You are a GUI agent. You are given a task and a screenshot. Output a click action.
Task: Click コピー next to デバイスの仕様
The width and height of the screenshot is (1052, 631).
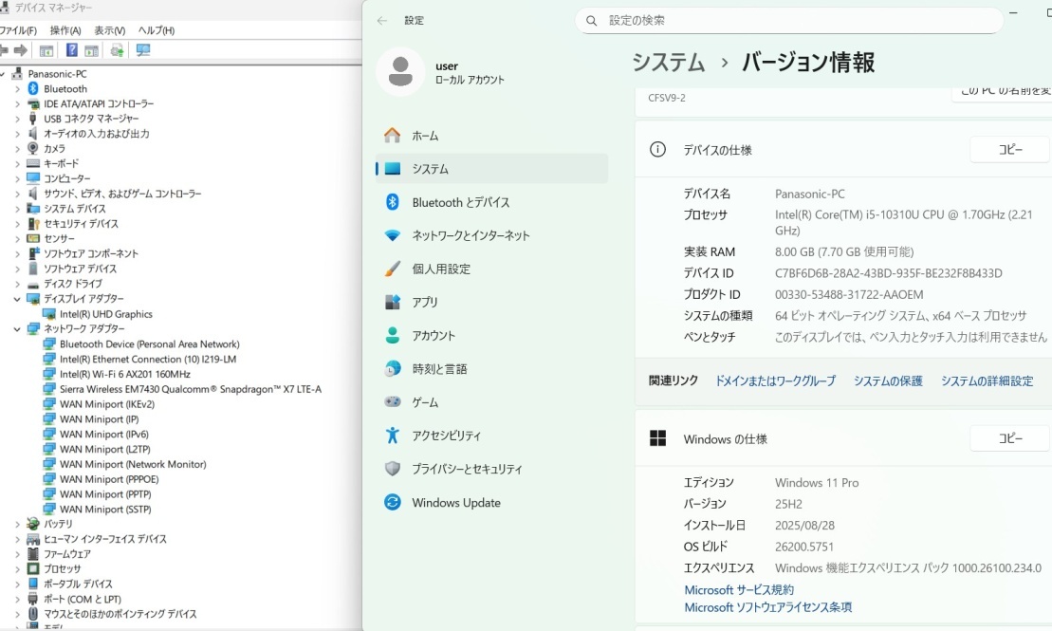[x=1008, y=149]
